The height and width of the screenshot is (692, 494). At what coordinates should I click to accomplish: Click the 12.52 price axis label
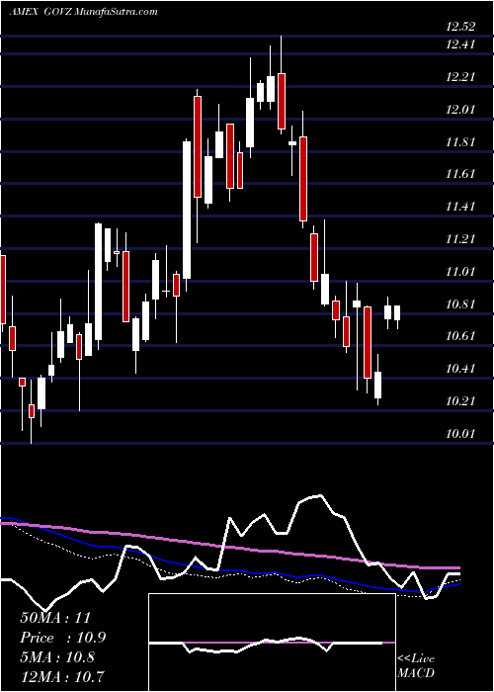pyautogui.click(x=460, y=27)
